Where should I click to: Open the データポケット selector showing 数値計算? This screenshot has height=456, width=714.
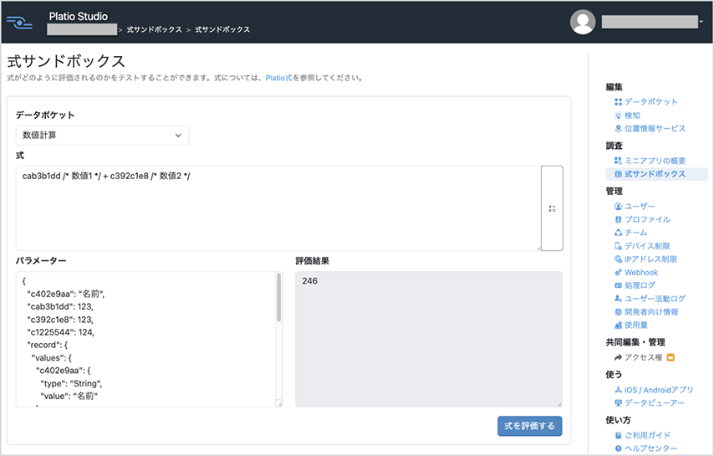[x=103, y=136]
